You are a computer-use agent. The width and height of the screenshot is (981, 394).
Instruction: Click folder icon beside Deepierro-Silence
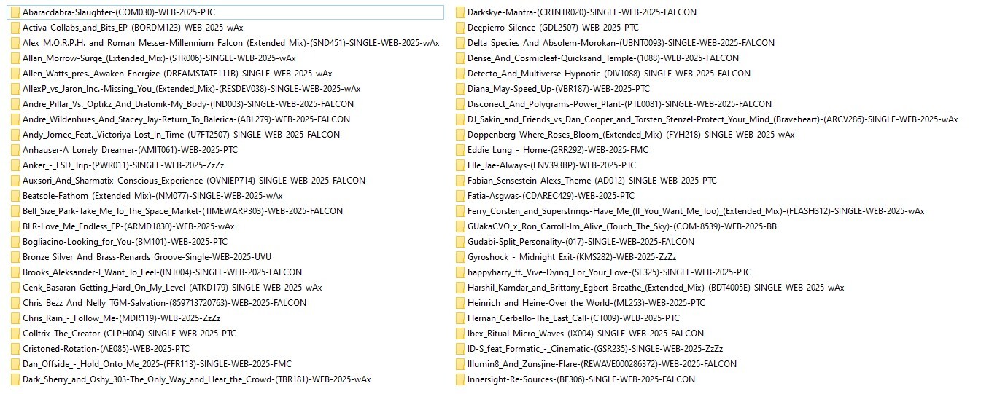(460, 28)
